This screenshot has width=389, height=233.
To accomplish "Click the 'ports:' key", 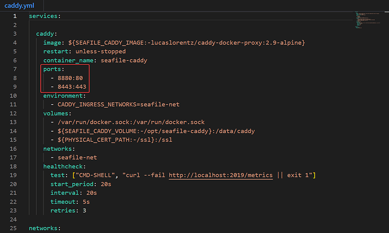I will point(54,69).
